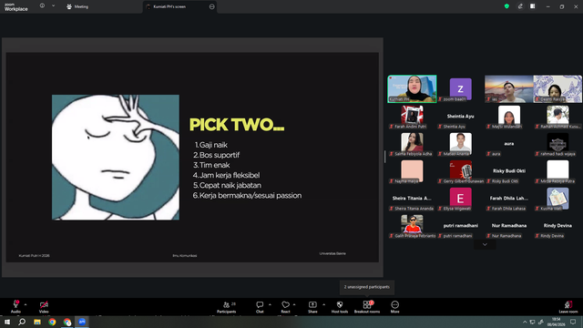This screenshot has height=328, width=583.
Task: Click the annotate pen icon in title bar
Action: [x=520, y=6]
